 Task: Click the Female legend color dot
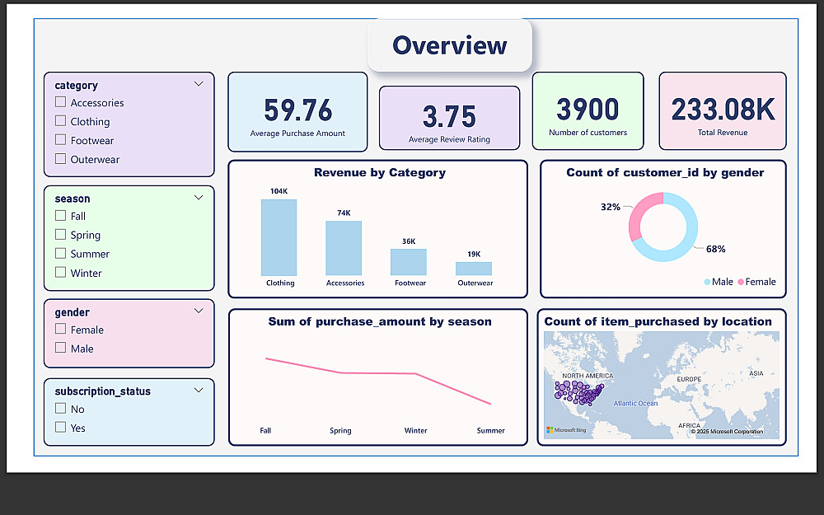pyautogui.click(x=741, y=282)
